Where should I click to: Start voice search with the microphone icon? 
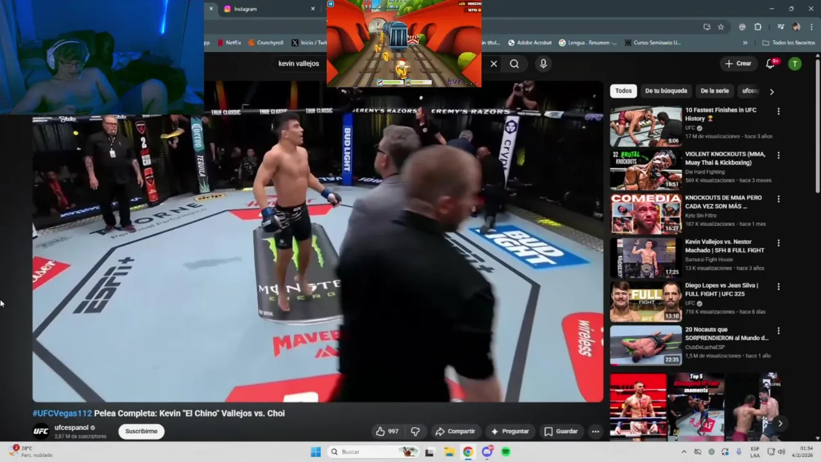[543, 64]
